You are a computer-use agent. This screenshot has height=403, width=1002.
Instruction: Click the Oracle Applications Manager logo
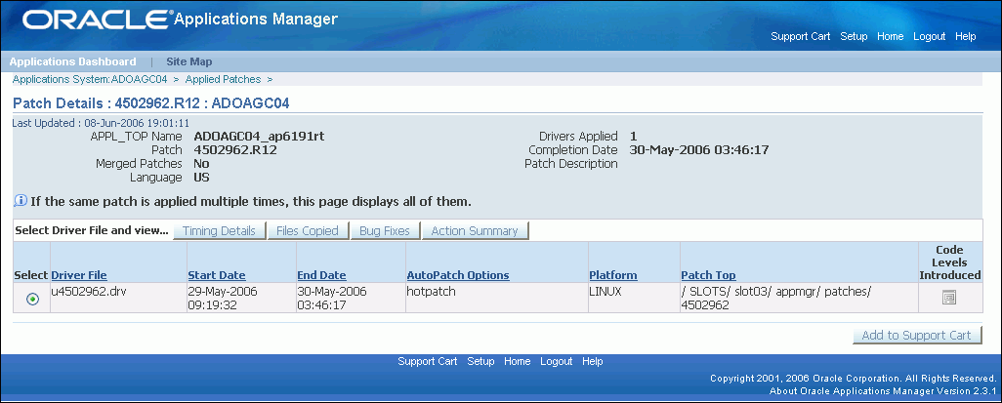coord(180,20)
